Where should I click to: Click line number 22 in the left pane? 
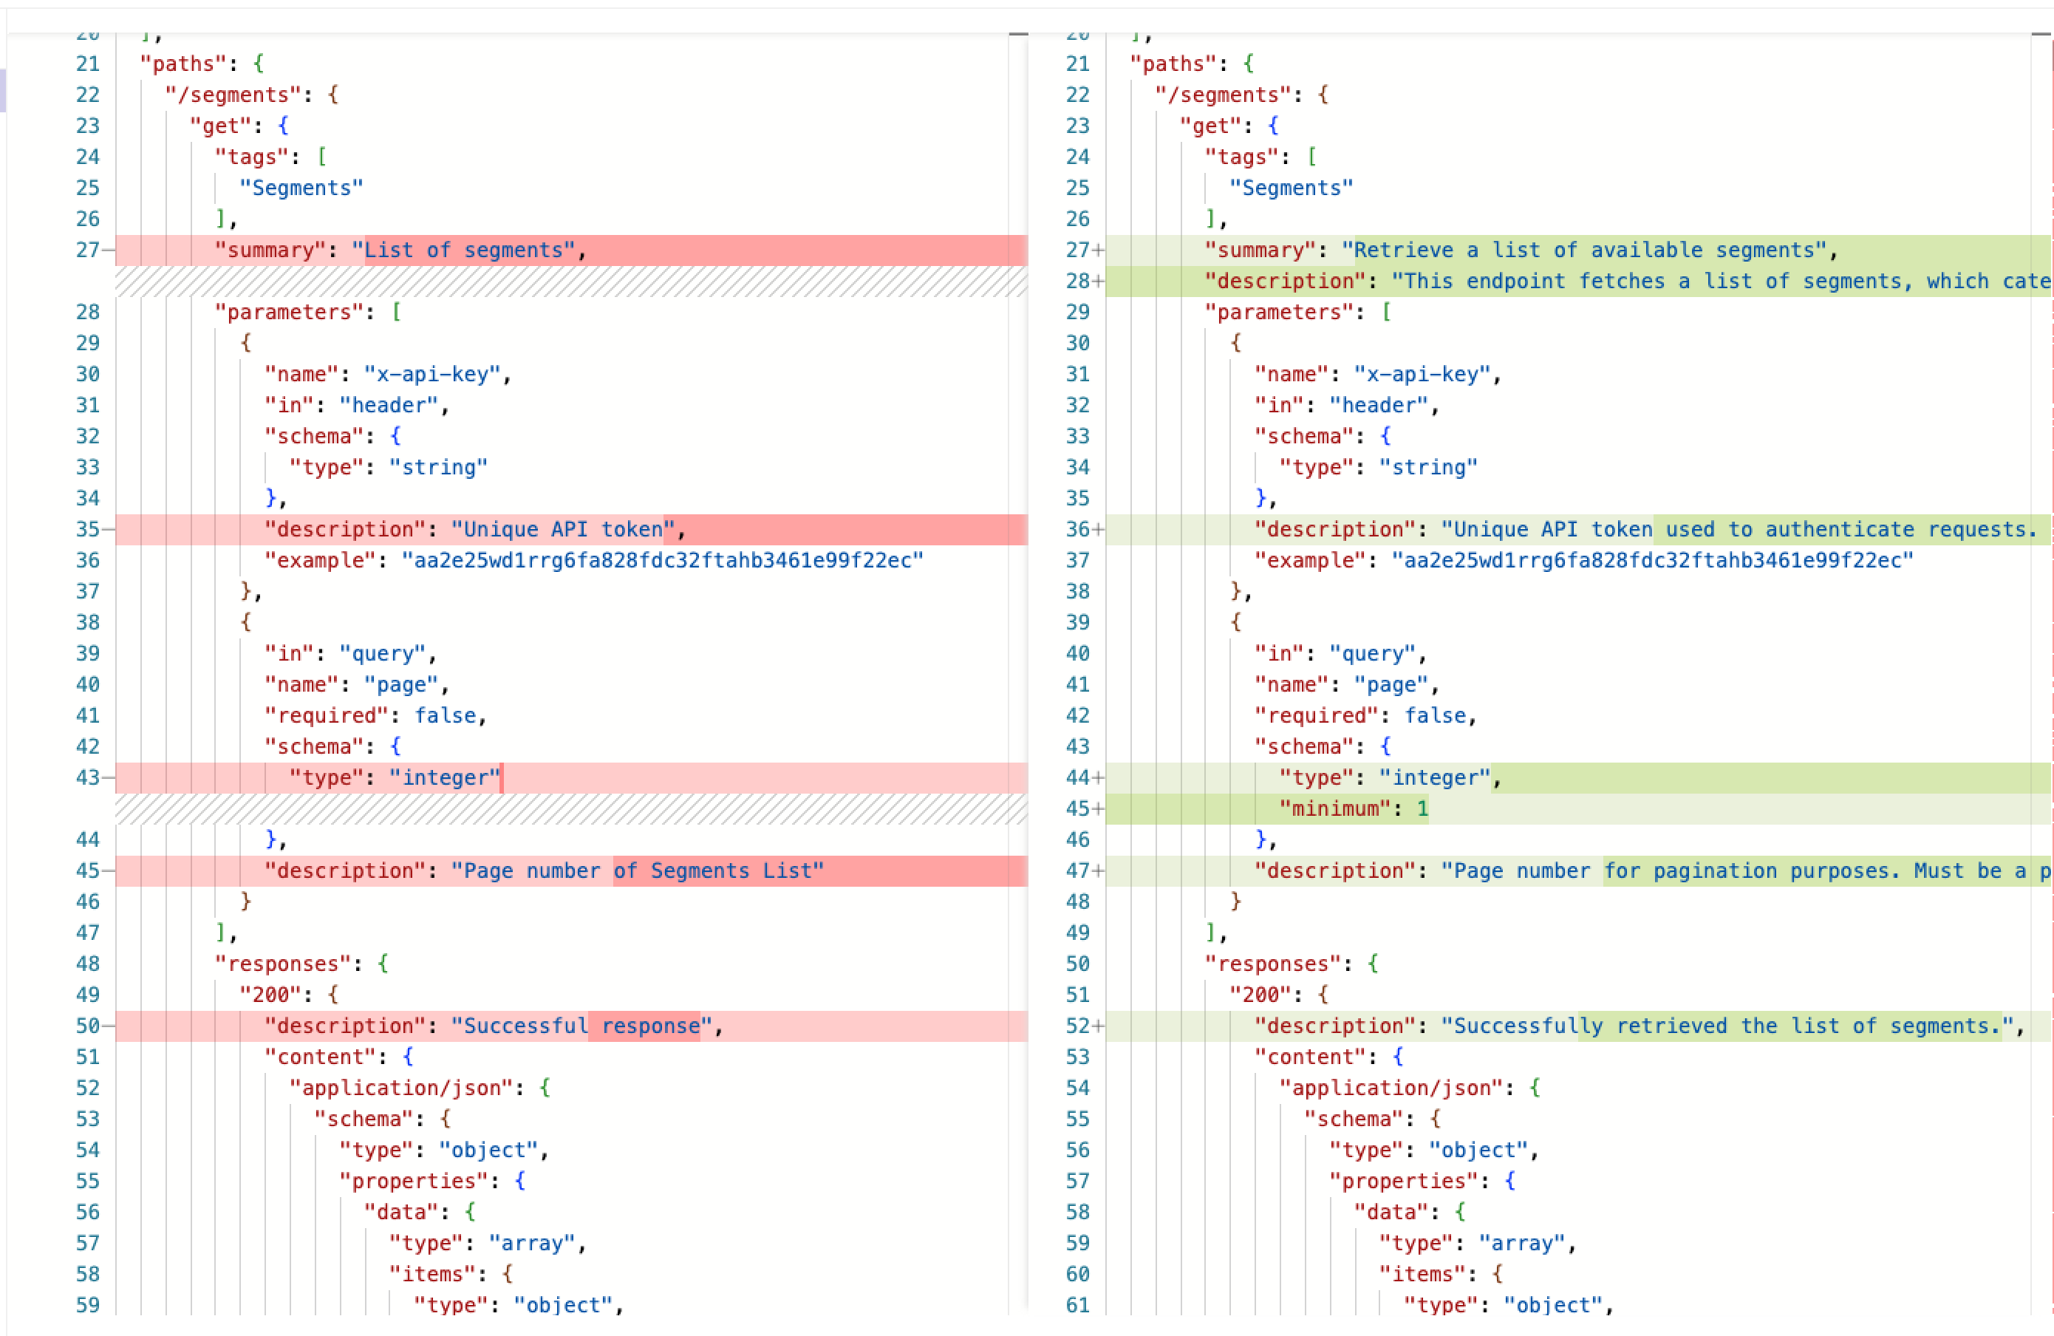[x=87, y=95]
